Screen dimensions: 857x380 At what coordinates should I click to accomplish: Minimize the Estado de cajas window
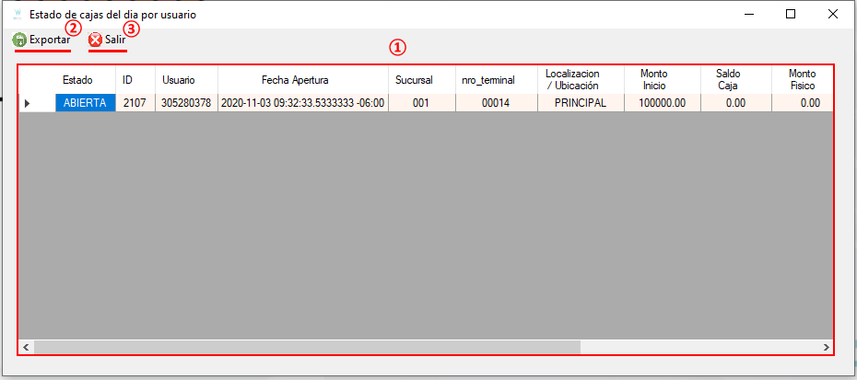748,15
